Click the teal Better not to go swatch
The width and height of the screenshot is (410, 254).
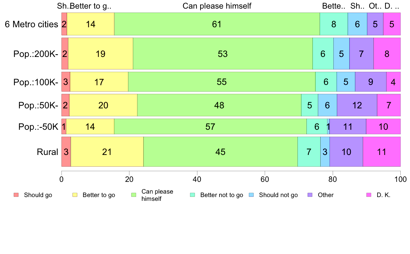tap(193, 195)
